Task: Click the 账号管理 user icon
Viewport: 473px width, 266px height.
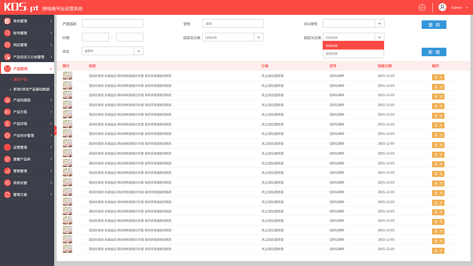Action: [7, 33]
